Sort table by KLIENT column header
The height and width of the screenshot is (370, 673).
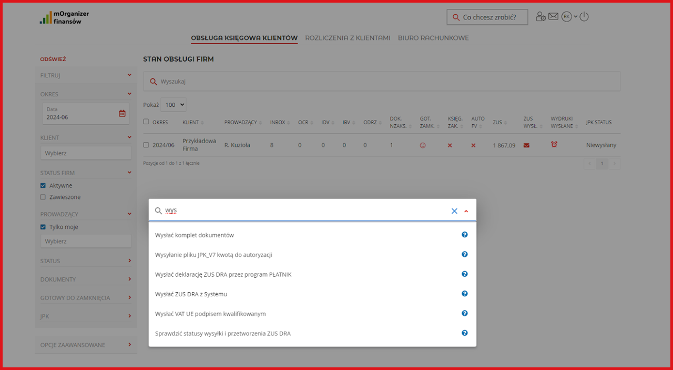tap(193, 123)
